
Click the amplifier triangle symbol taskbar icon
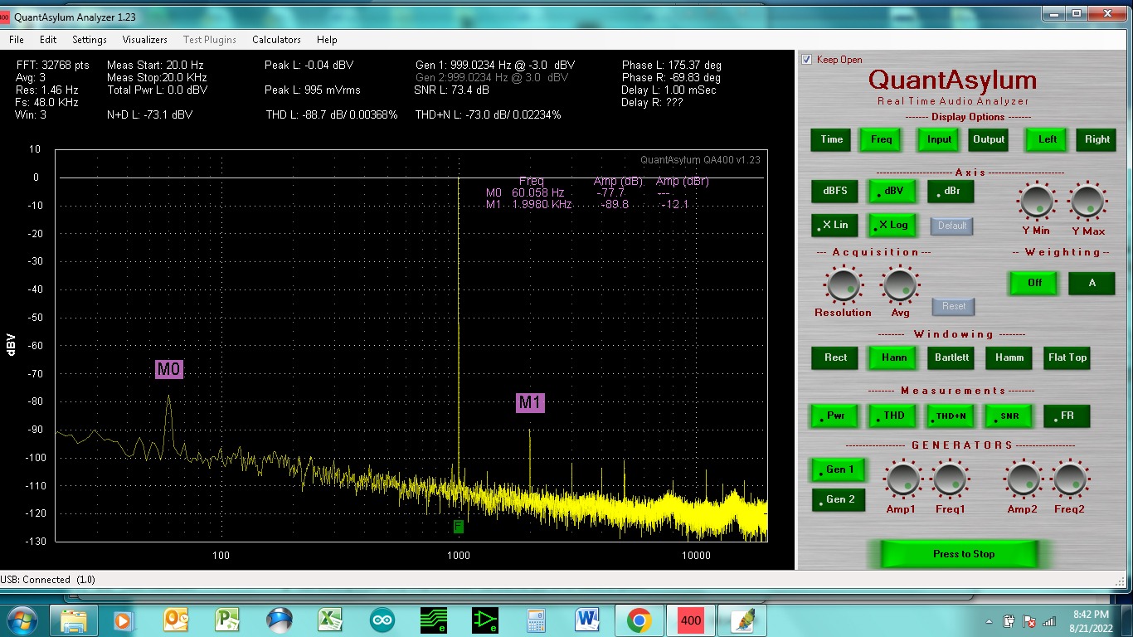click(485, 620)
